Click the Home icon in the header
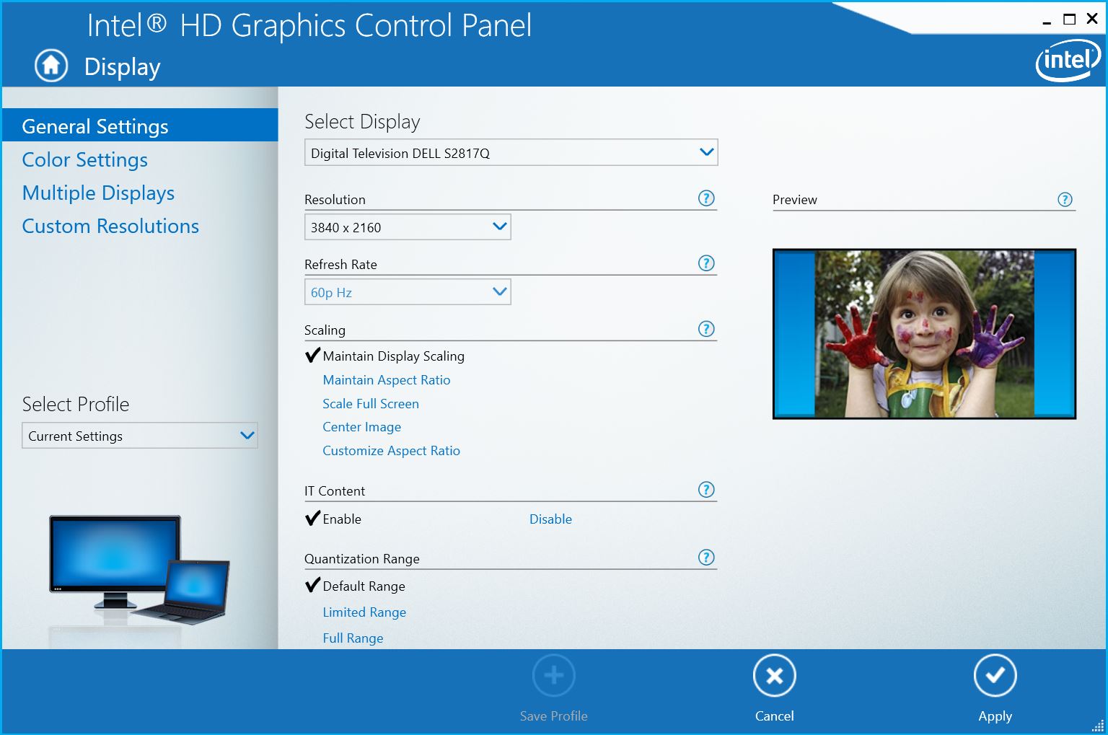Screen dimensions: 1108x735 (x=49, y=66)
